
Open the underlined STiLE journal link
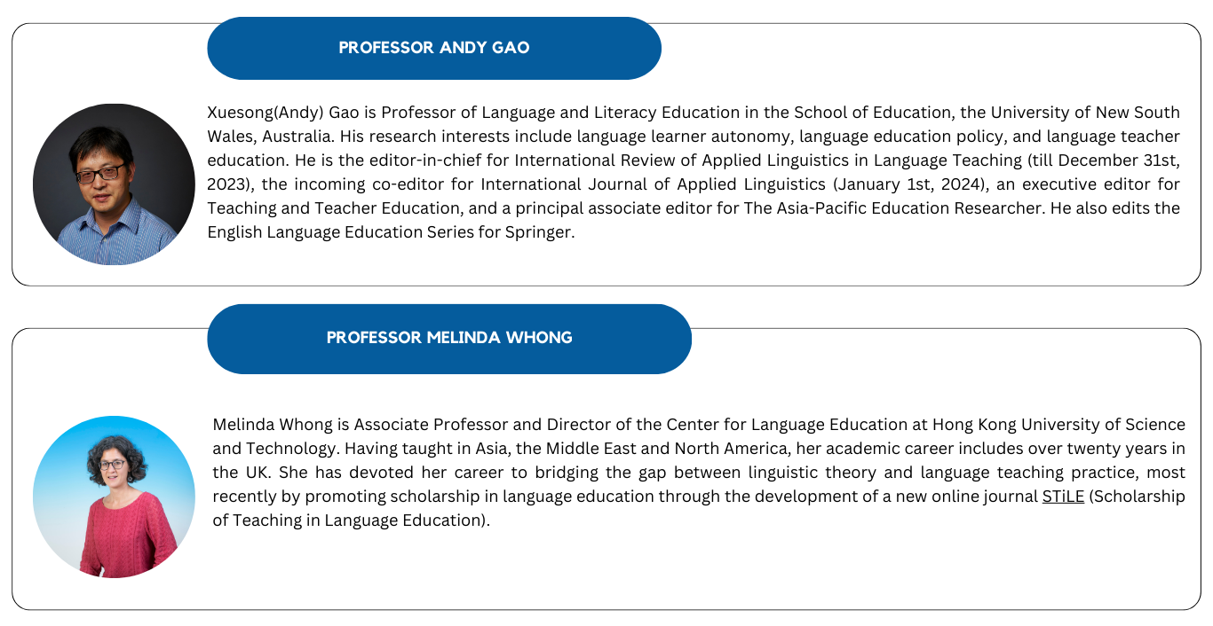(1063, 497)
